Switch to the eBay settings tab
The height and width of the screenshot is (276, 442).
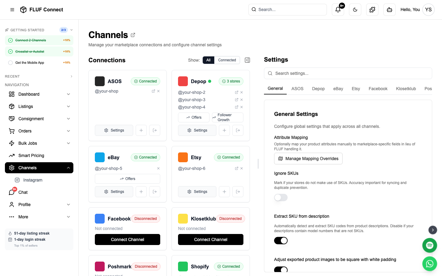coord(338,89)
